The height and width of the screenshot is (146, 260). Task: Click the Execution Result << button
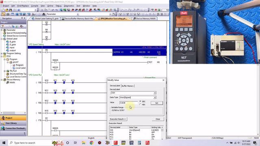[118, 119]
